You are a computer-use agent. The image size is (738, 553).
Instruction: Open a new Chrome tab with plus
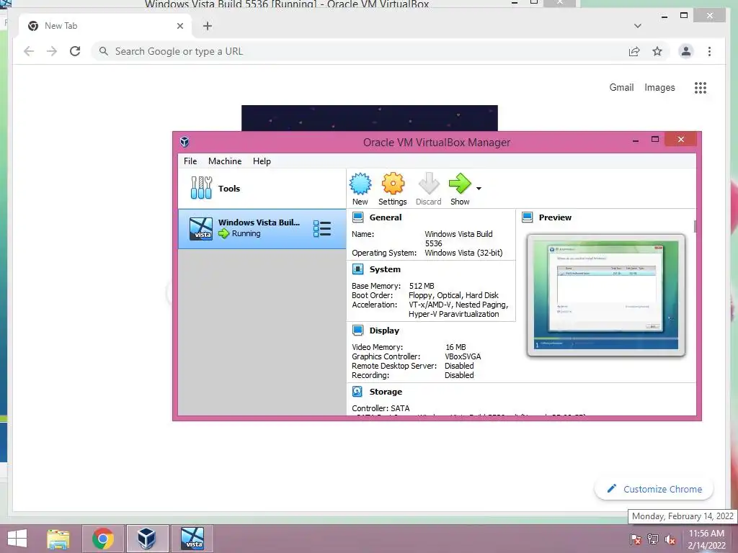pyautogui.click(x=207, y=26)
